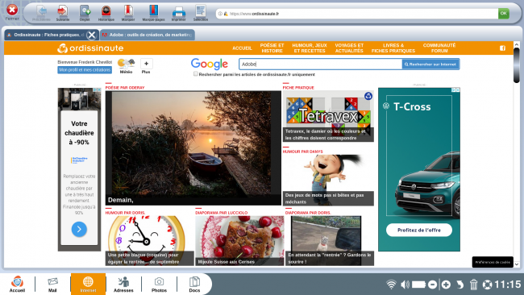Switch to the Adobe browser tab
The width and height of the screenshot is (524, 295).
(148, 35)
